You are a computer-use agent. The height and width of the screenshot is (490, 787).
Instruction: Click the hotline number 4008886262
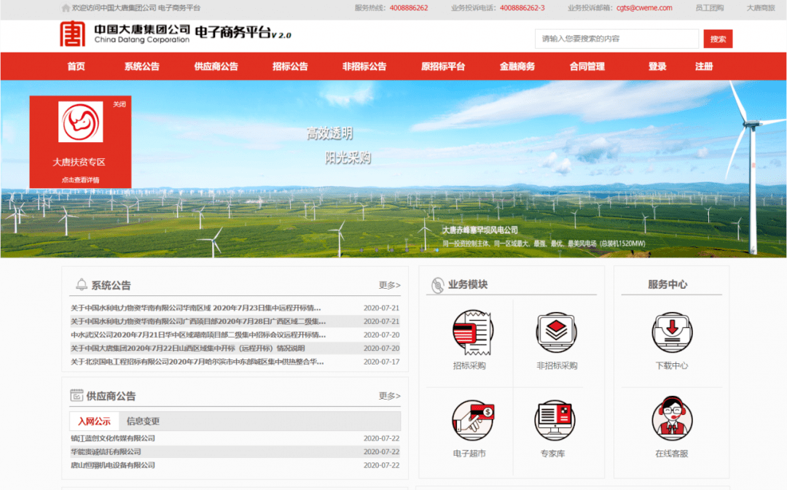pos(409,8)
